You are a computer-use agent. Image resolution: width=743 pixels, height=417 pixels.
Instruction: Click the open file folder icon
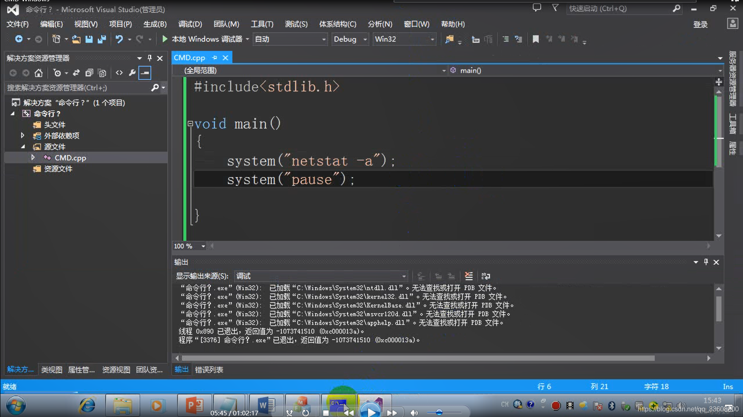pos(76,39)
